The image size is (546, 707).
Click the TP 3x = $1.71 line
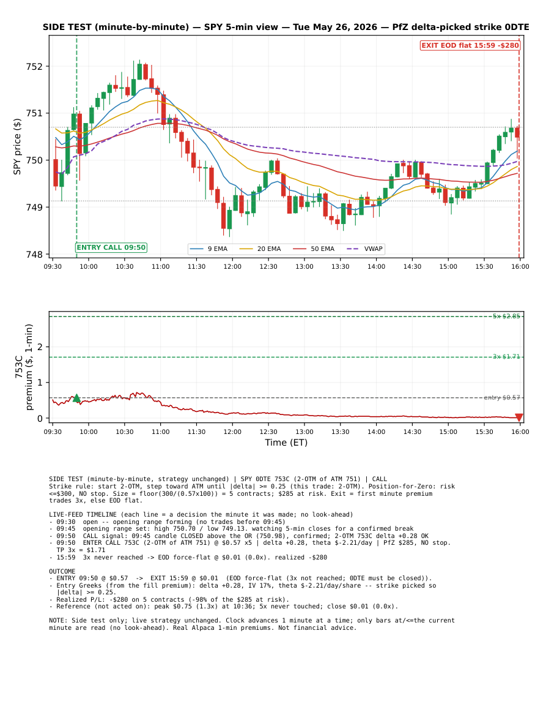81,550
